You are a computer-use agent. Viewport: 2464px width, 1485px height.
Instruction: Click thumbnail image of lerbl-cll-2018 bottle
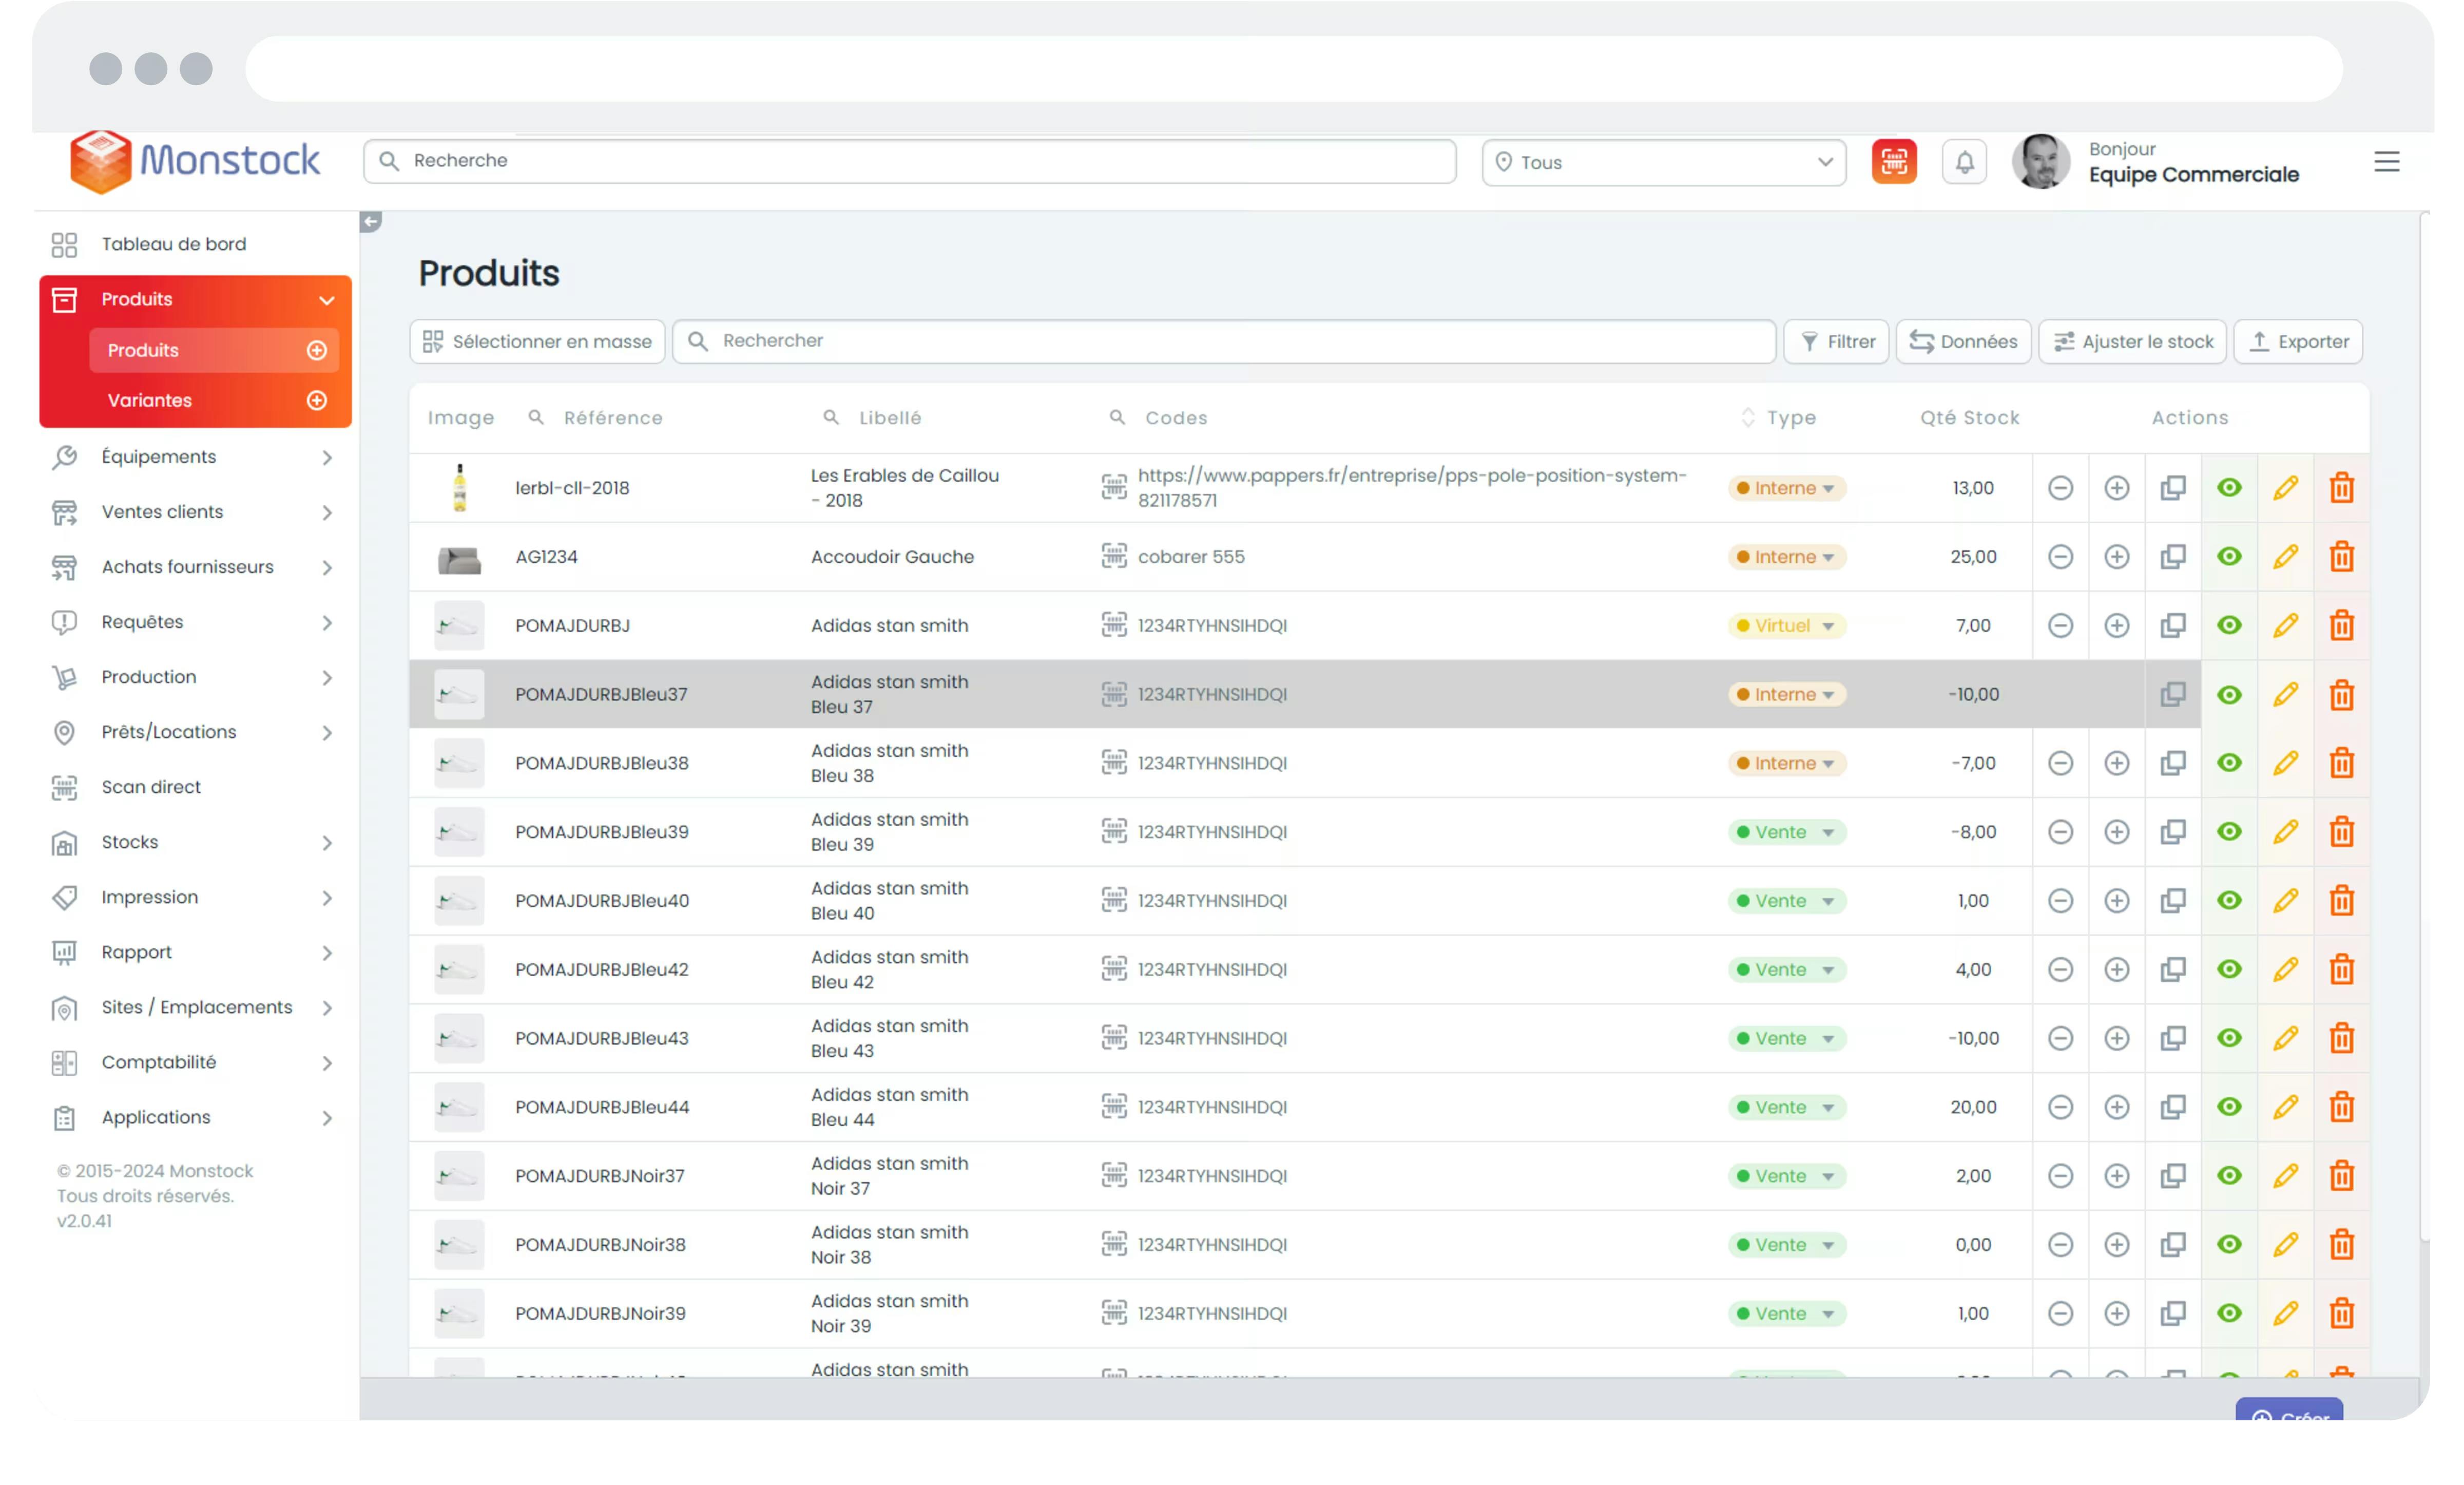459,488
